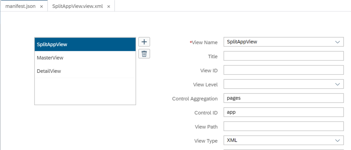Screen dimensions: 351x150
Task: Select DetailView in the views list
Action: pos(85,71)
